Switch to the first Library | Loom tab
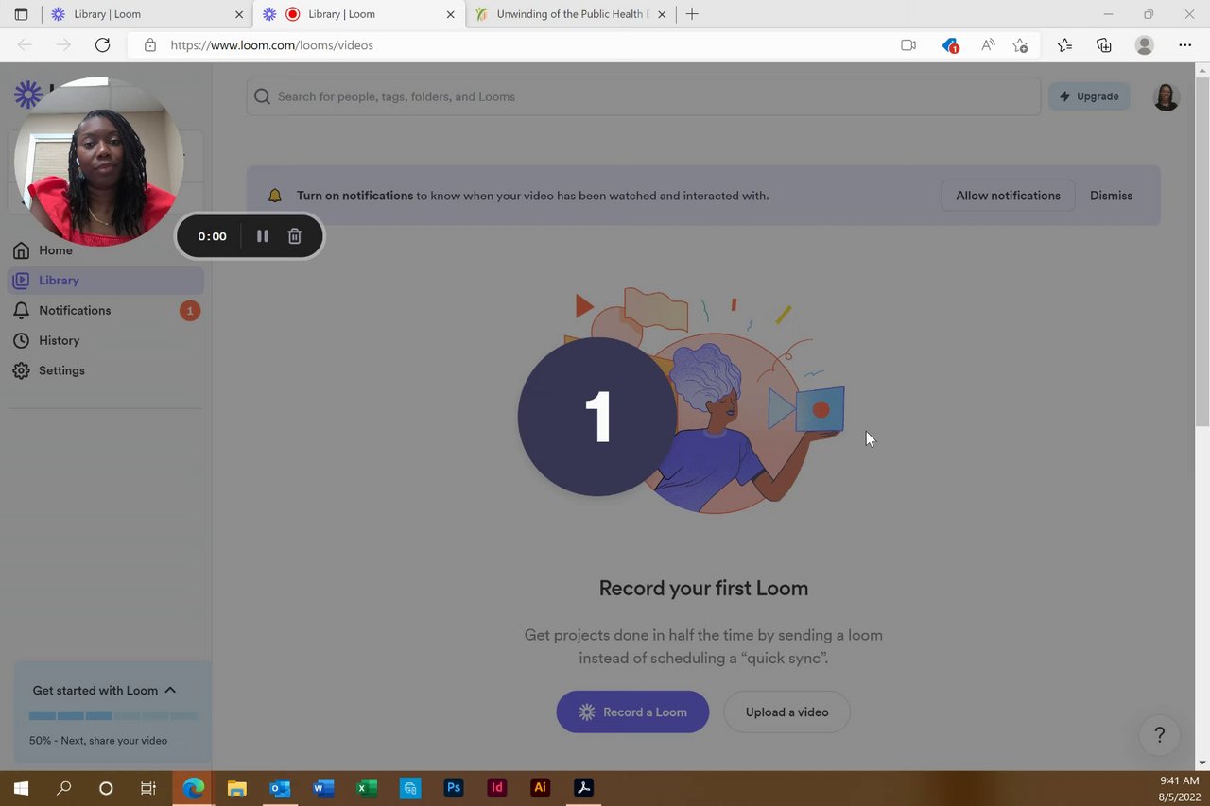The image size is (1210, 806). pos(147,14)
